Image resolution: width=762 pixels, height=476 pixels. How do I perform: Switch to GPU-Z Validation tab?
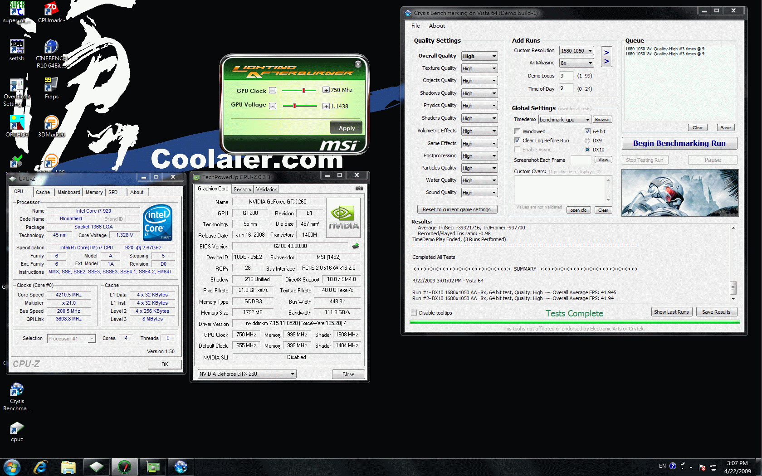(267, 189)
